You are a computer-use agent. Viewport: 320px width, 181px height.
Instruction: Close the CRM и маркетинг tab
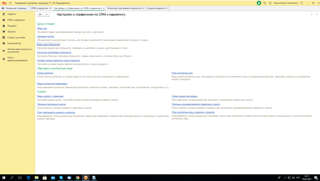50,8
